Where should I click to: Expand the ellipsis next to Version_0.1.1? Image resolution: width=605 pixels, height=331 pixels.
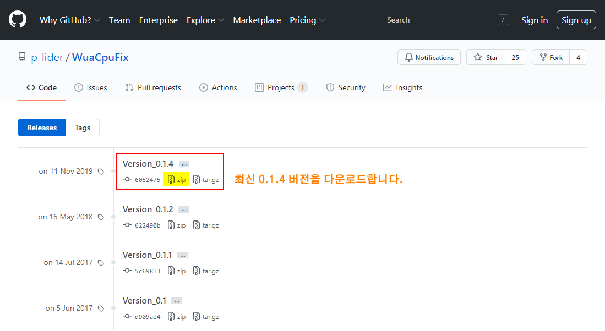click(x=183, y=255)
